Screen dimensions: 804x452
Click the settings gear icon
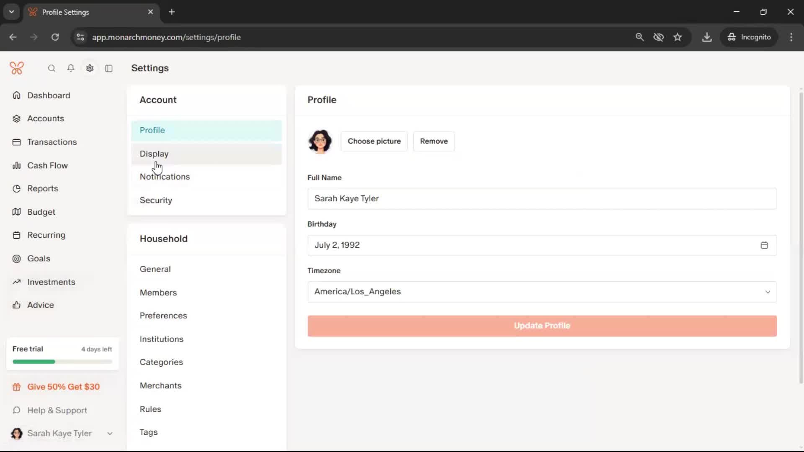90,68
